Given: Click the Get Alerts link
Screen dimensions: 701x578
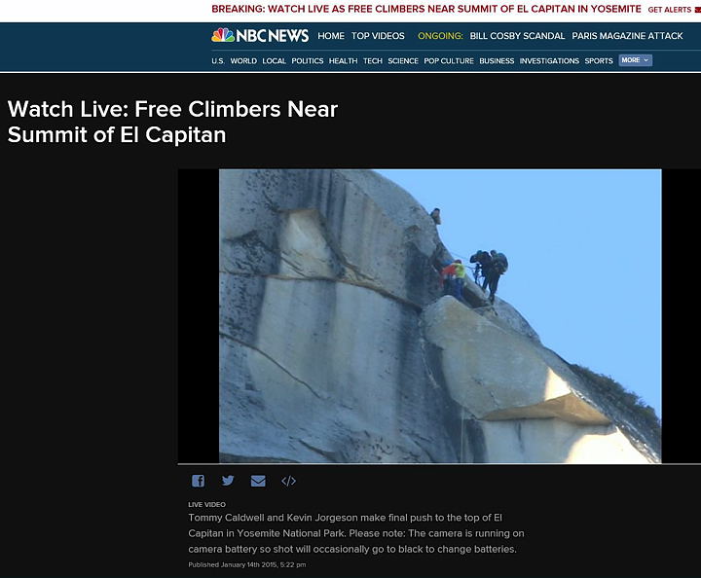Looking at the screenshot, I should tap(669, 10).
